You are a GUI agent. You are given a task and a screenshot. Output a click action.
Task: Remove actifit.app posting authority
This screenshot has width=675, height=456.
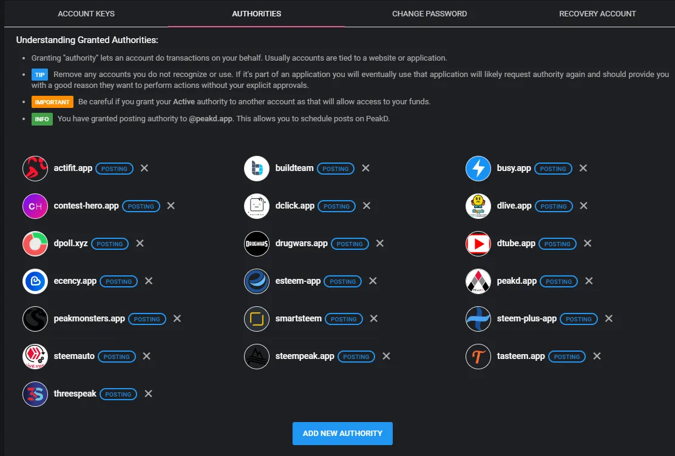pyautogui.click(x=144, y=168)
